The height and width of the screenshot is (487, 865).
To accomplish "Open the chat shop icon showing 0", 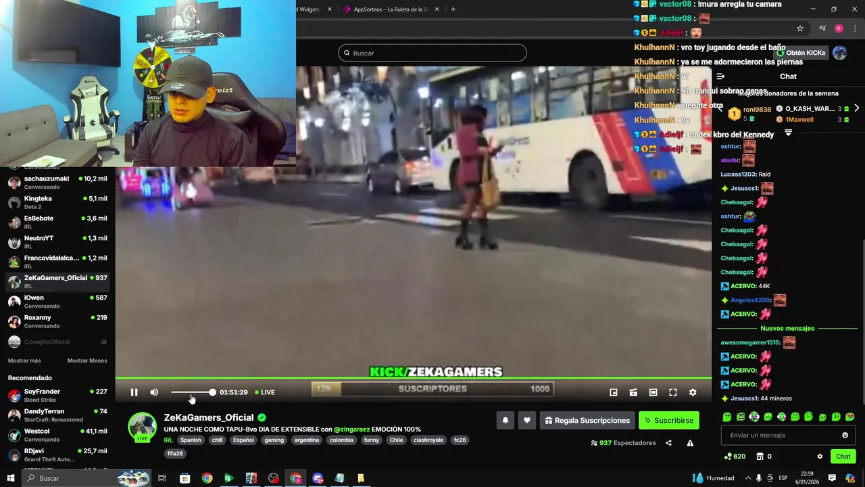I will tap(764, 457).
